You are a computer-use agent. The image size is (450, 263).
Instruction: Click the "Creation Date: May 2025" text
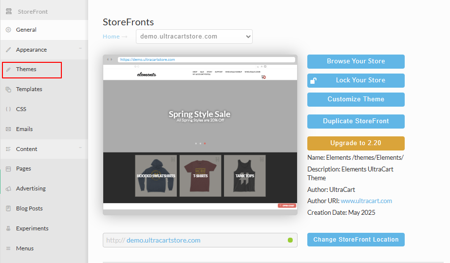pyautogui.click(x=341, y=212)
